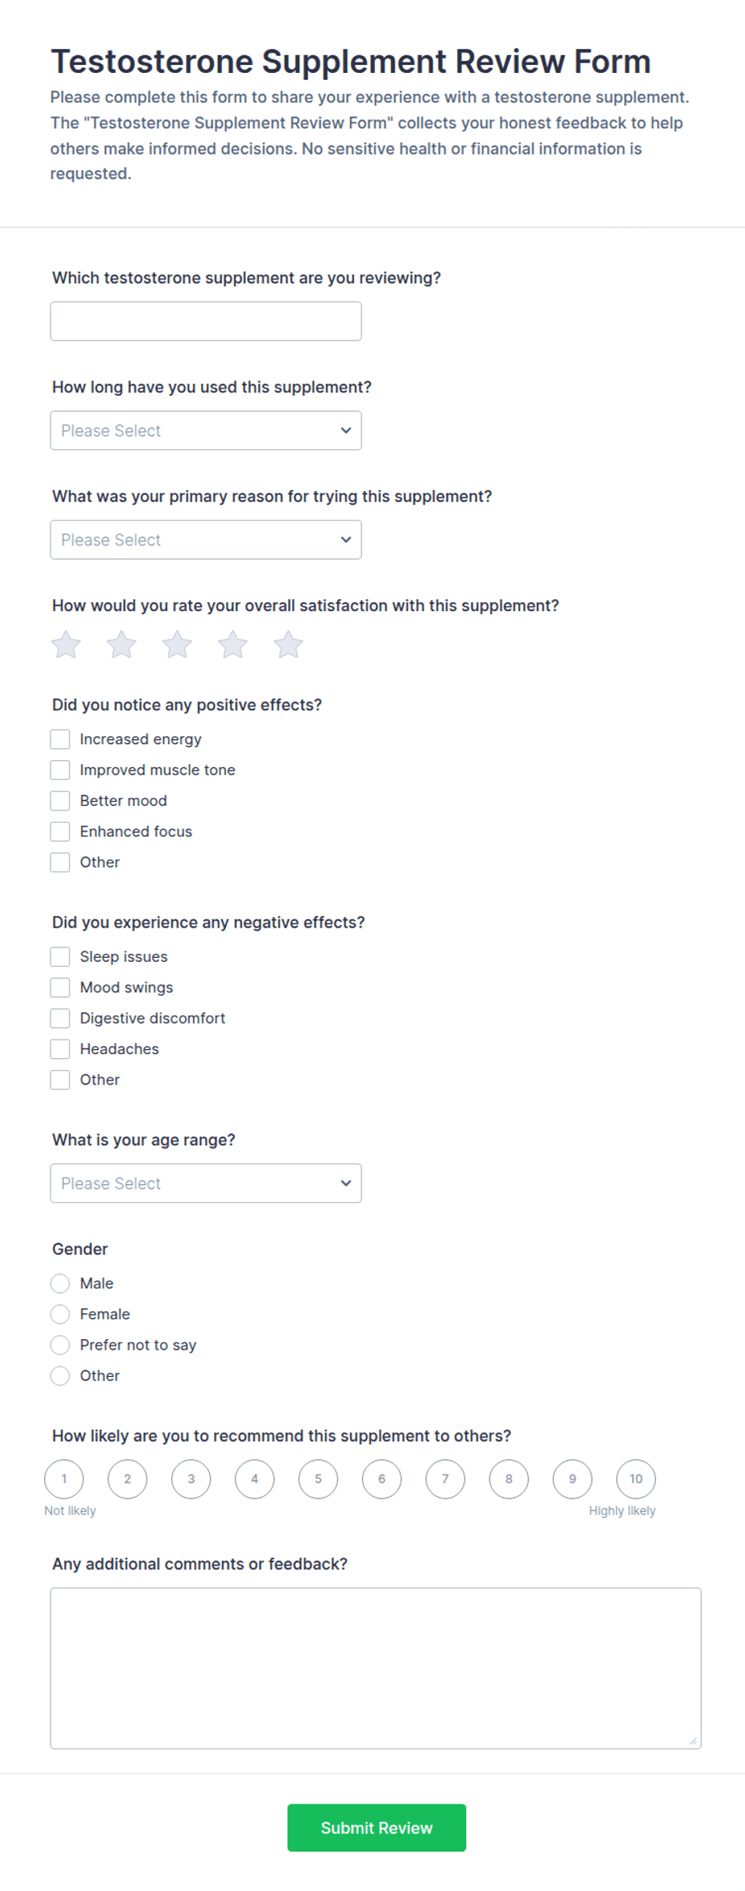745x1891 pixels.
Task: Tick the Better mood checkbox
Action: point(60,801)
